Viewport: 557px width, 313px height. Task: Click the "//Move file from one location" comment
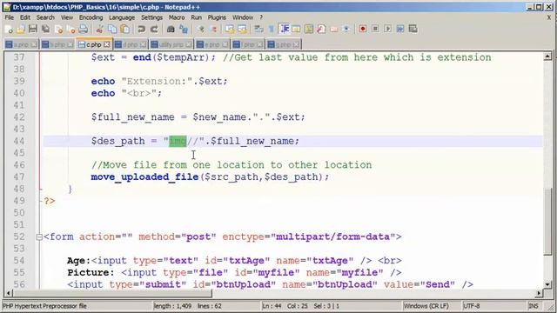click(232, 165)
